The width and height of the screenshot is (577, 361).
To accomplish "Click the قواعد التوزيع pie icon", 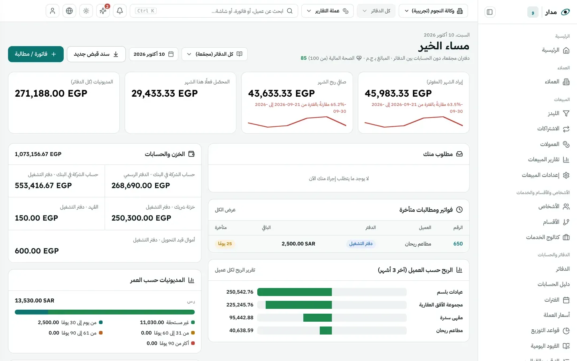I will click(566, 331).
